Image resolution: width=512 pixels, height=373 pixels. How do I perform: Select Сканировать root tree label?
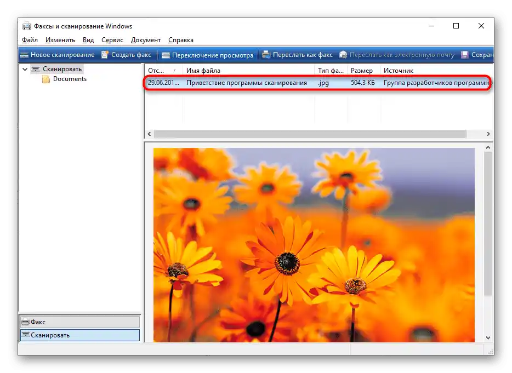pyautogui.click(x=62, y=69)
